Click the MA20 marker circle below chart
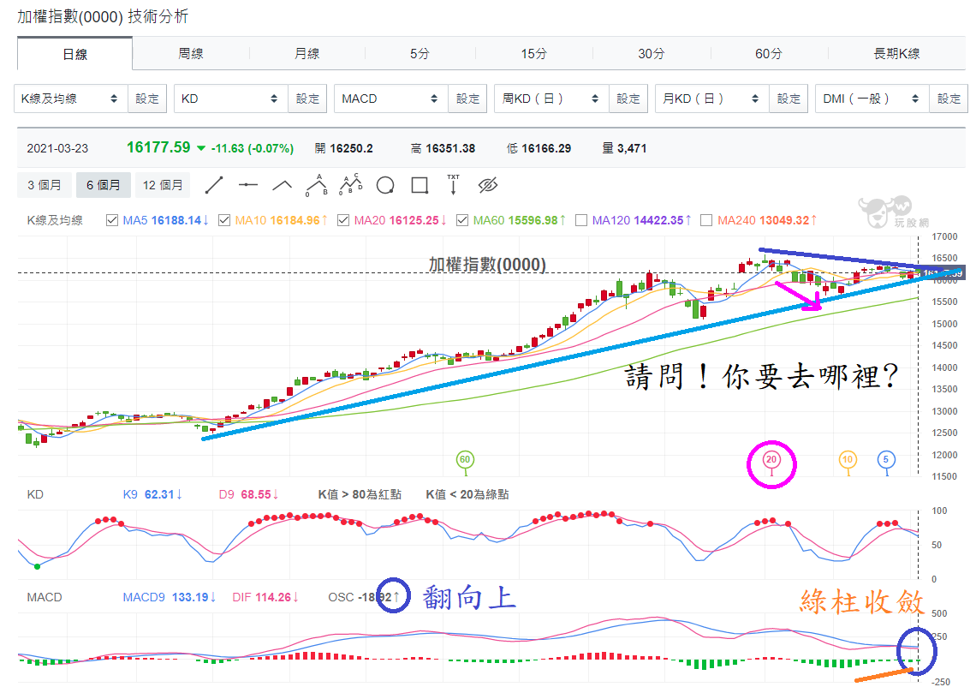The image size is (976, 687). point(771,460)
